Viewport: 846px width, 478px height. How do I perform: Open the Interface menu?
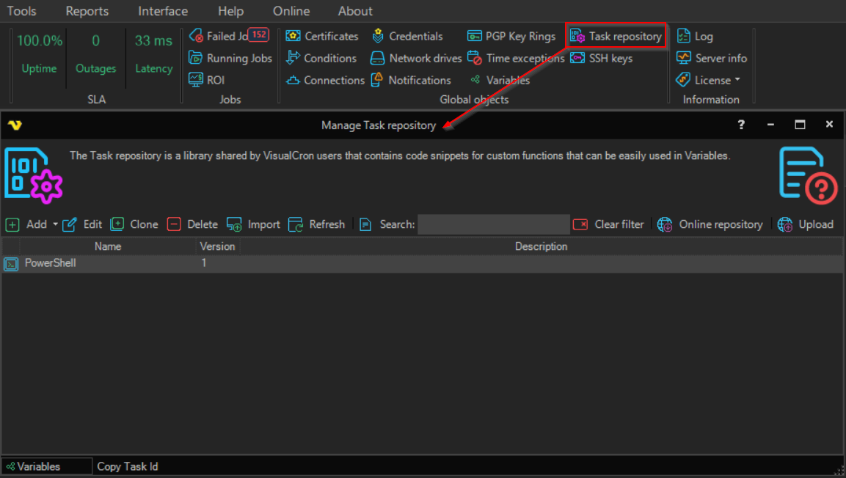click(x=163, y=11)
